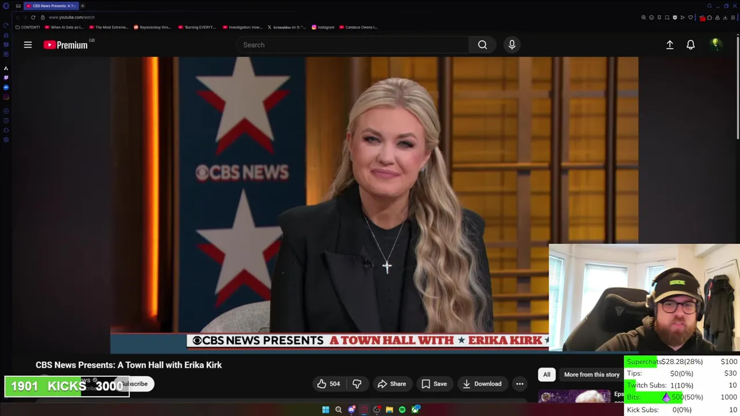The width and height of the screenshot is (740, 416).
Task: Open browser extensions cube icon
Action: pos(709,17)
